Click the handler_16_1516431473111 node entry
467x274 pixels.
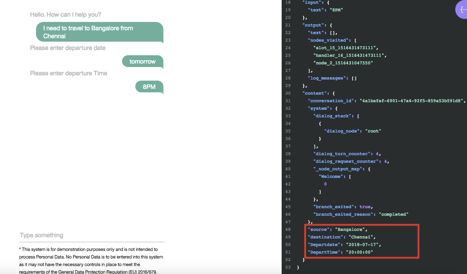349,55
